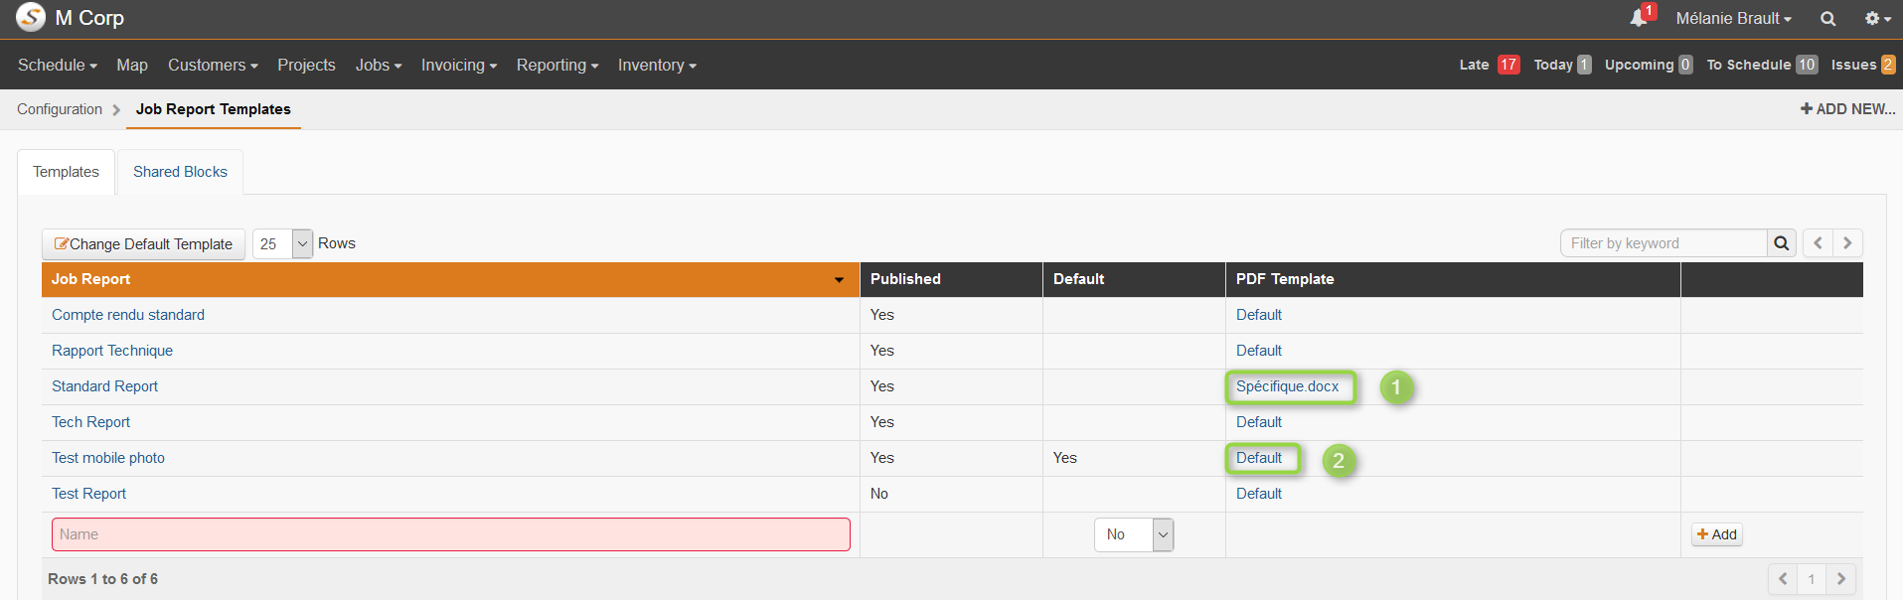Click Default PDF link for Compte rendu standard
The height and width of the screenshot is (600, 1903).
pos(1259,315)
